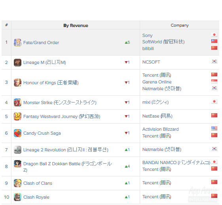Click the By Revenue column header

point(76,25)
